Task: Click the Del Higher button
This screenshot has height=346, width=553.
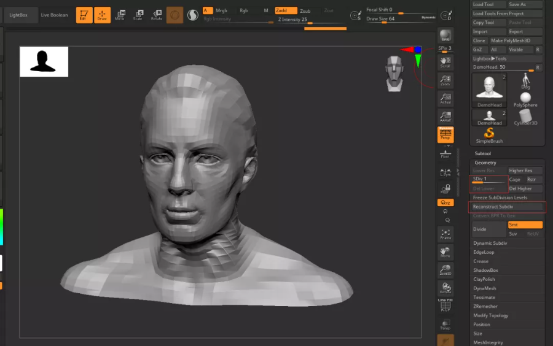Action: tap(525, 189)
